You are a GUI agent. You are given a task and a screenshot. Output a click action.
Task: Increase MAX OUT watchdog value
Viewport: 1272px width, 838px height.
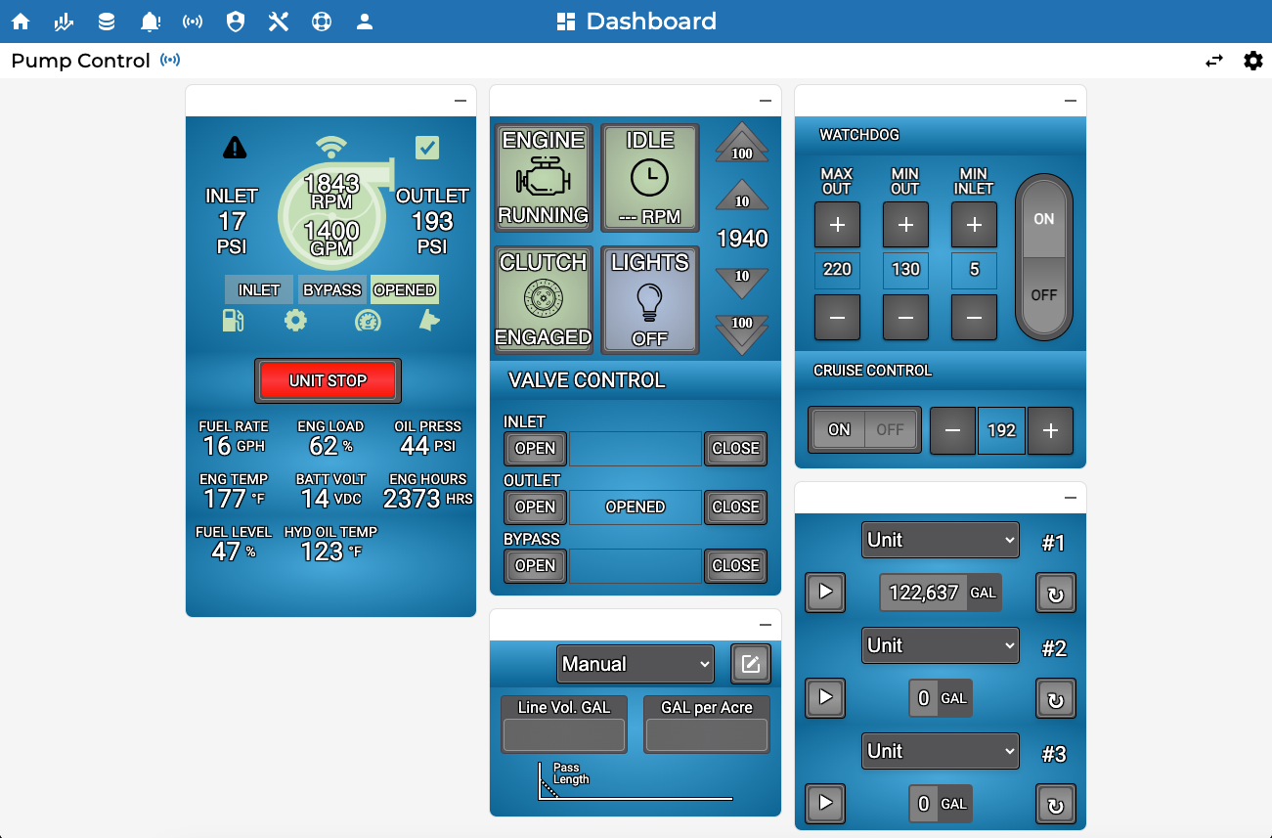(x=837, y=225)
